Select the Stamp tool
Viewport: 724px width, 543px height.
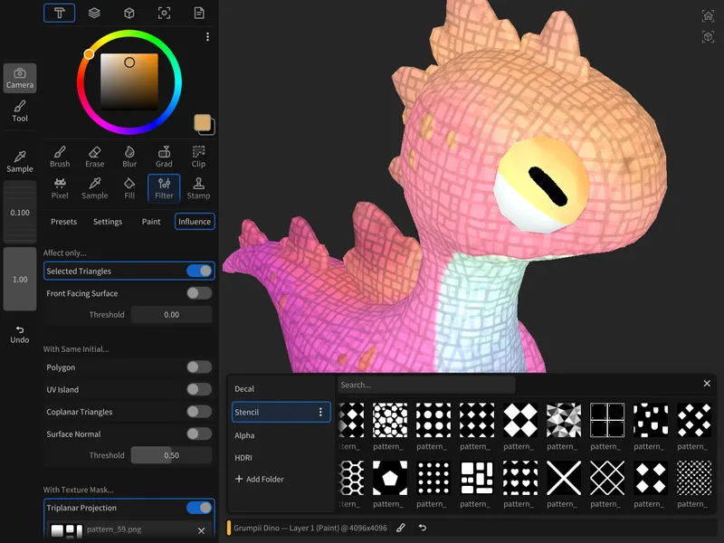(x=198, y=188)
